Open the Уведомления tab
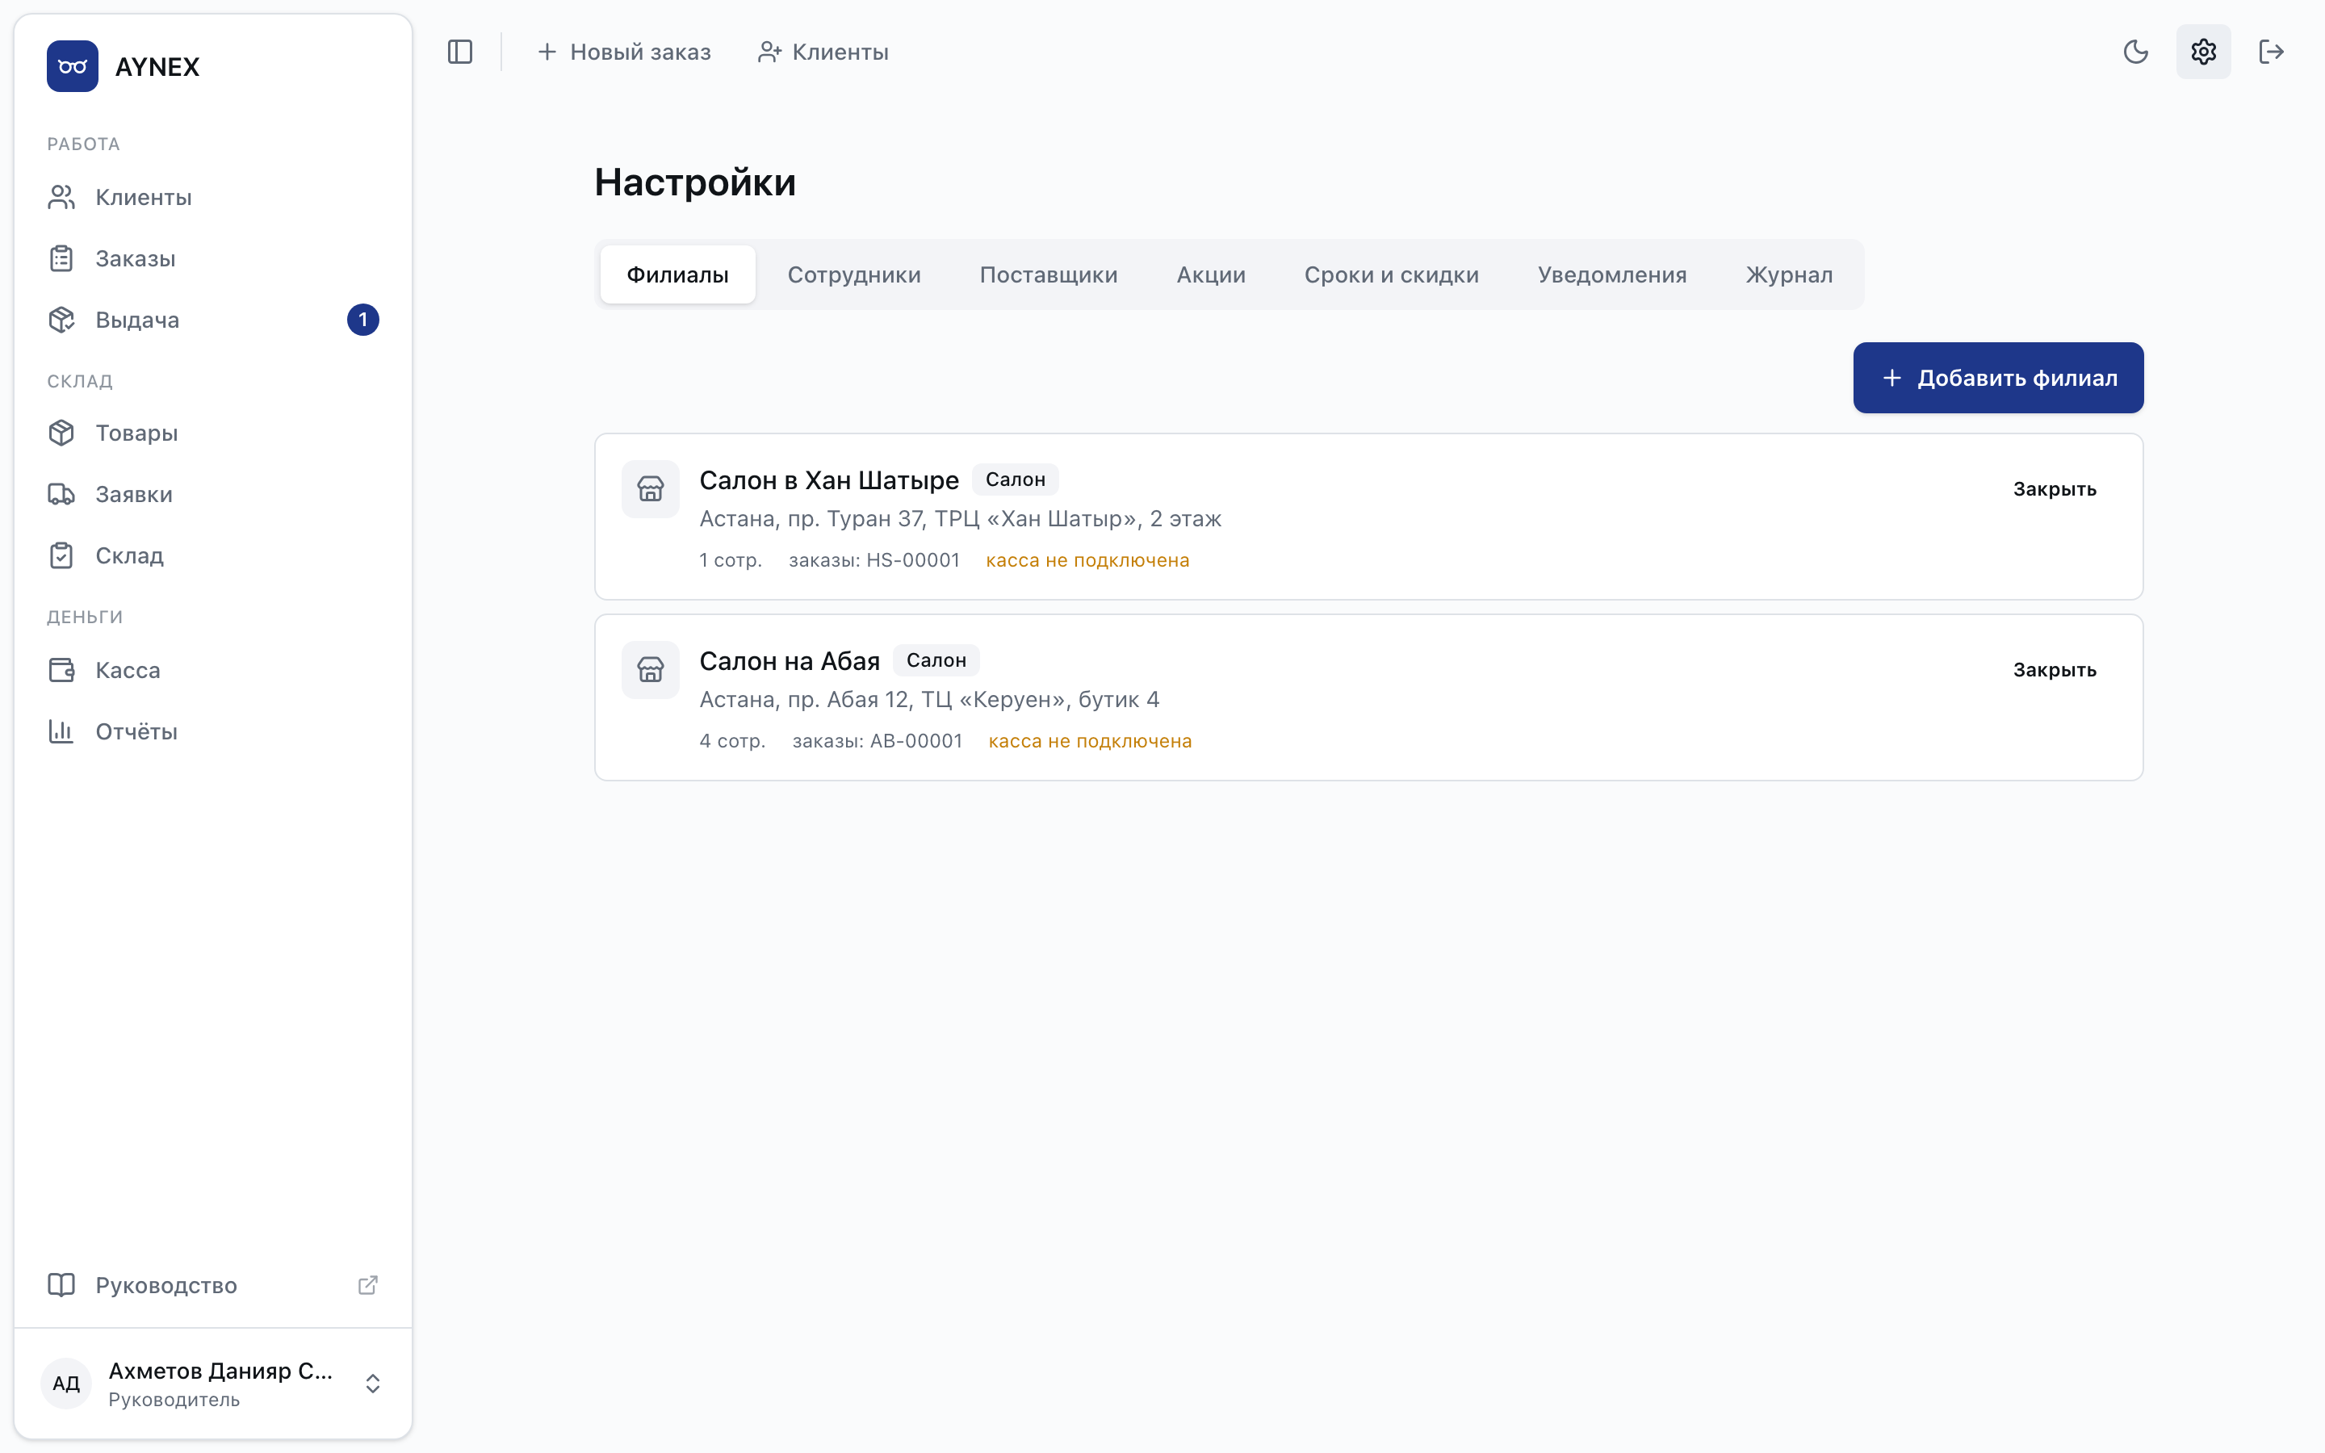The height and width of the screenshot is (1453, 2325). 1612,274
